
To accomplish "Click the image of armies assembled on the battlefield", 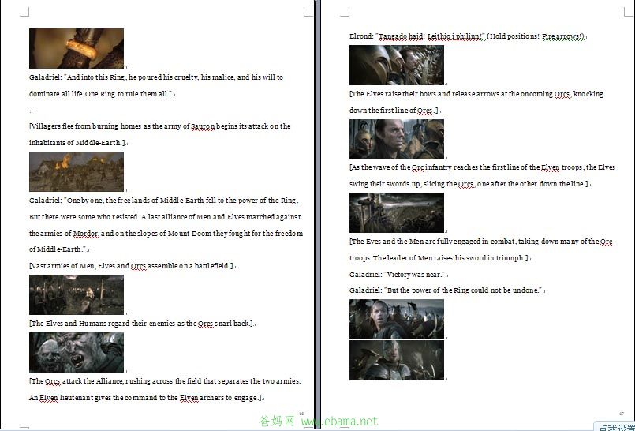I will [77, 295].
